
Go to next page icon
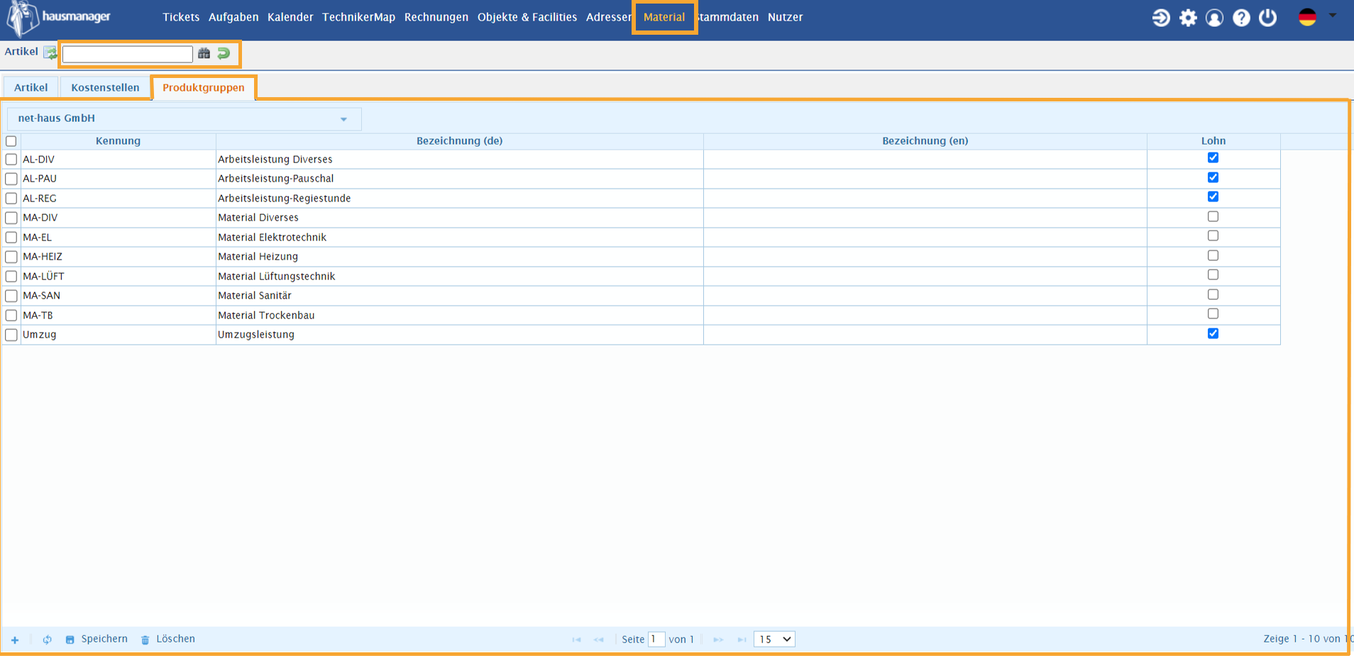718,640
